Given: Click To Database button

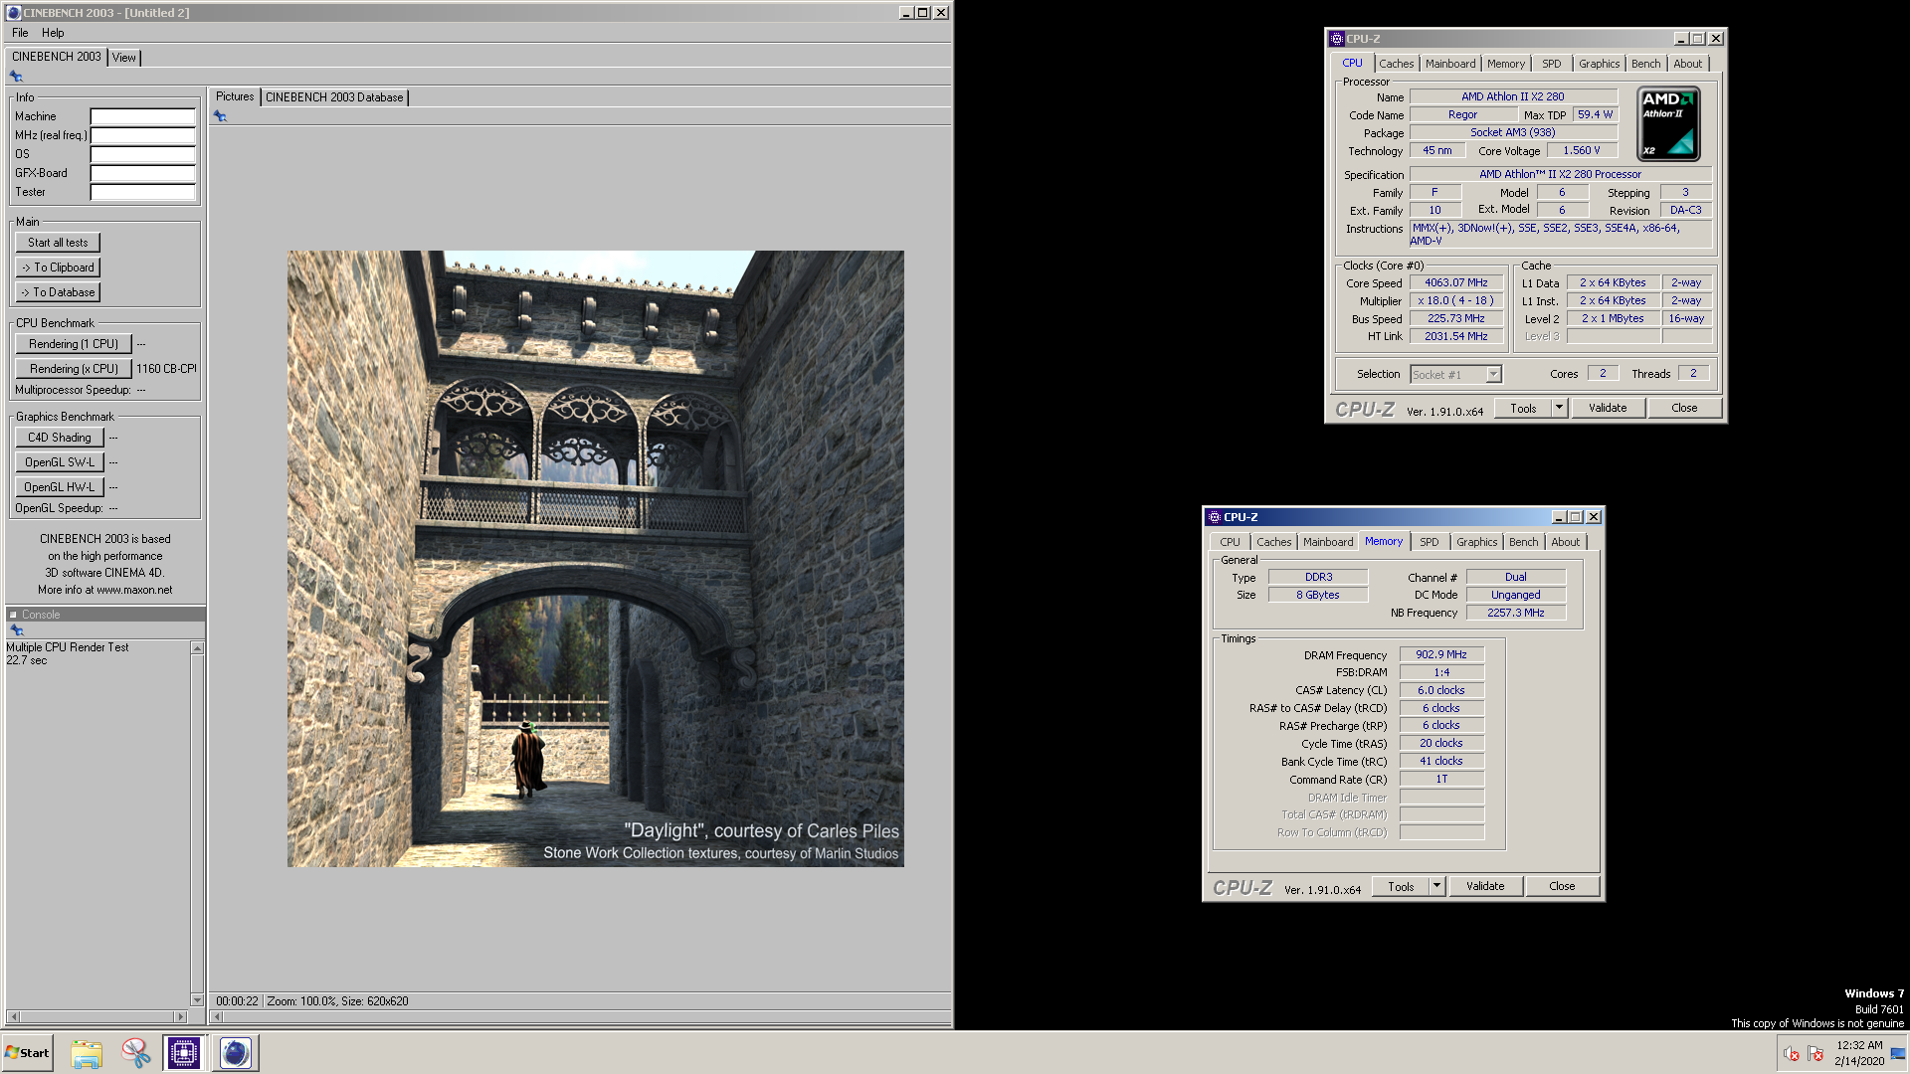Looking at the screenshot, I should coord(58,292).
